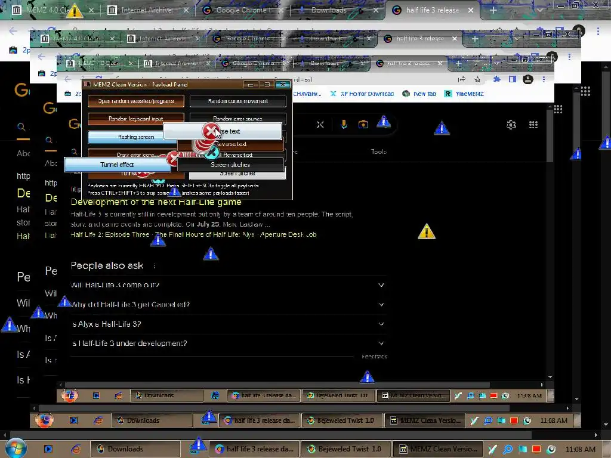Switch to Internet Archive tab in topmost tab strip
Viewport: 611px width, 458px height.
click(x=148, y=10)
